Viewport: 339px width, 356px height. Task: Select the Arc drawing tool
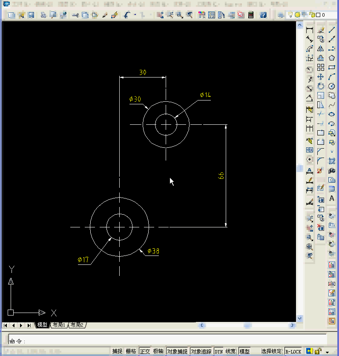click(x=332, y=77)
